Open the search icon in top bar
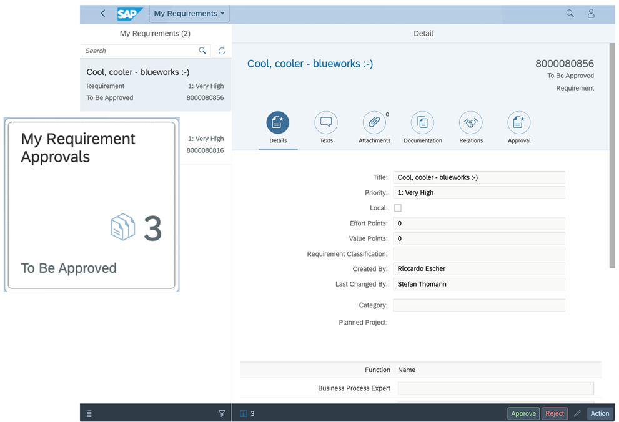 [570, 14]
